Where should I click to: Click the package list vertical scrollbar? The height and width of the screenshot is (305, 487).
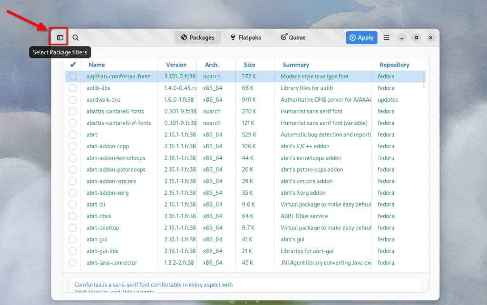click(x=424, y=81)
